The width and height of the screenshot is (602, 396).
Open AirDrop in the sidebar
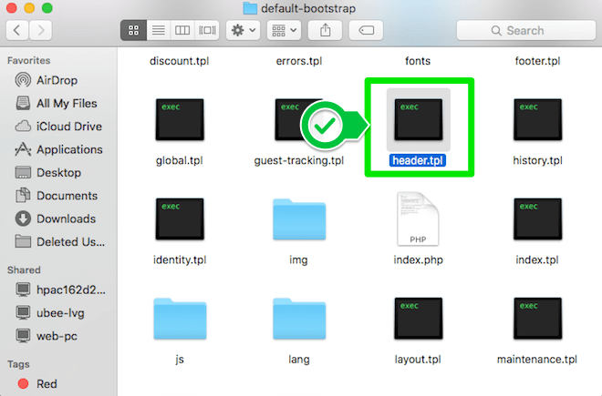(57, 80)
